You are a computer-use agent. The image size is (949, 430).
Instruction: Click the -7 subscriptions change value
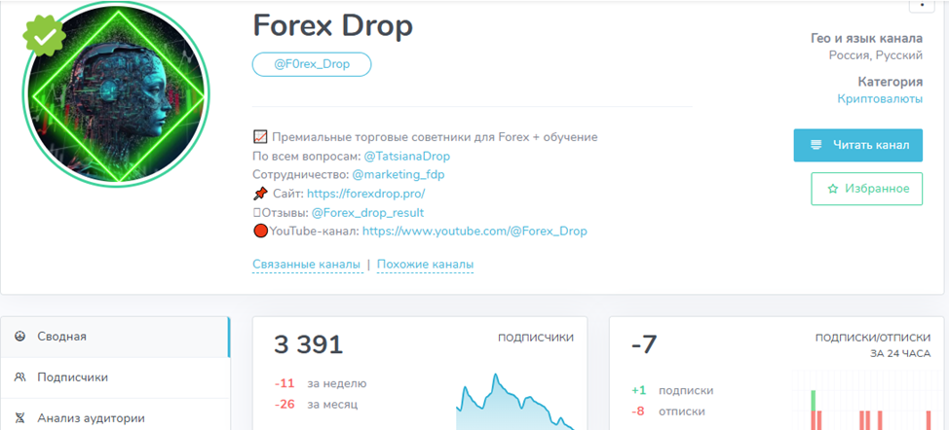pos(644,344)
